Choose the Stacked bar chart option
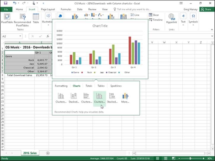Image resolution: width=215 pixels, height=161 pixels. tap(112, 98)
